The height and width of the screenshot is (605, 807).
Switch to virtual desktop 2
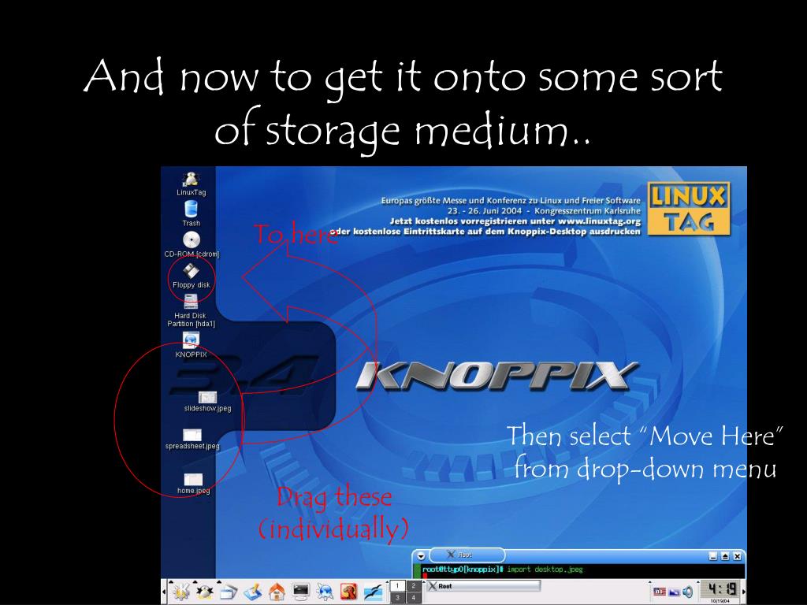pyautogui.click(x=413, y=586)
